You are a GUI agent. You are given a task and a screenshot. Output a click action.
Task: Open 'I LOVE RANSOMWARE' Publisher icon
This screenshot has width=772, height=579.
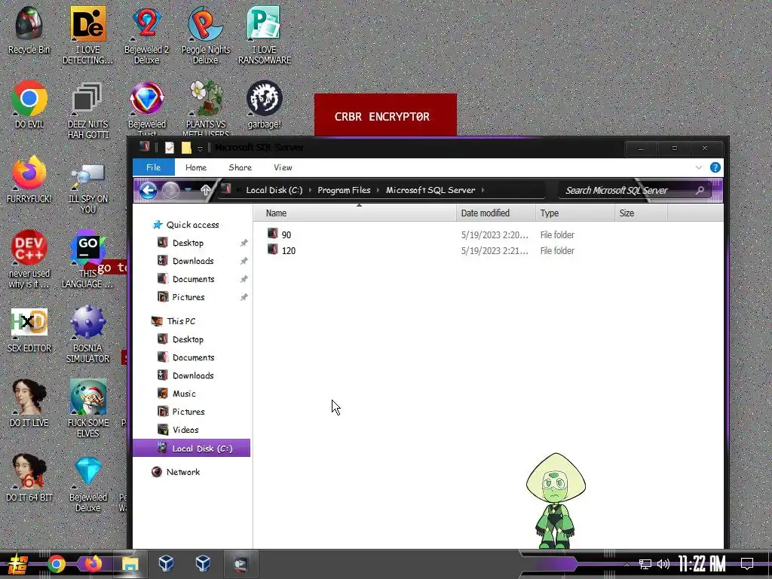coord(265,35)
